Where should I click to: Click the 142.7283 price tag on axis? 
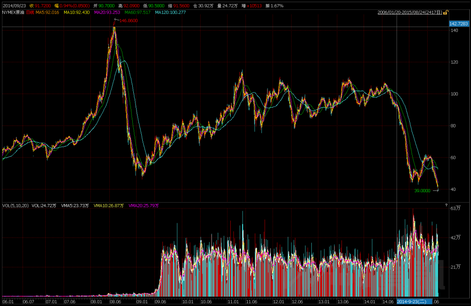(459, 24)
